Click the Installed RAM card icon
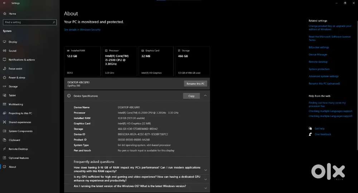 tap(68, 51)
